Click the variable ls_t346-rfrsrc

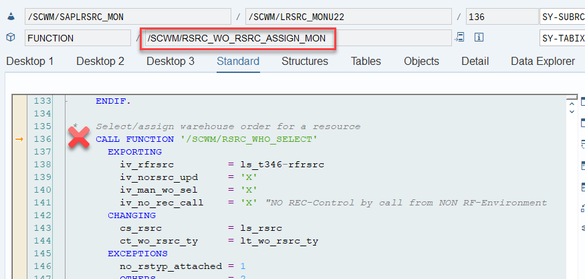(282, 165)
